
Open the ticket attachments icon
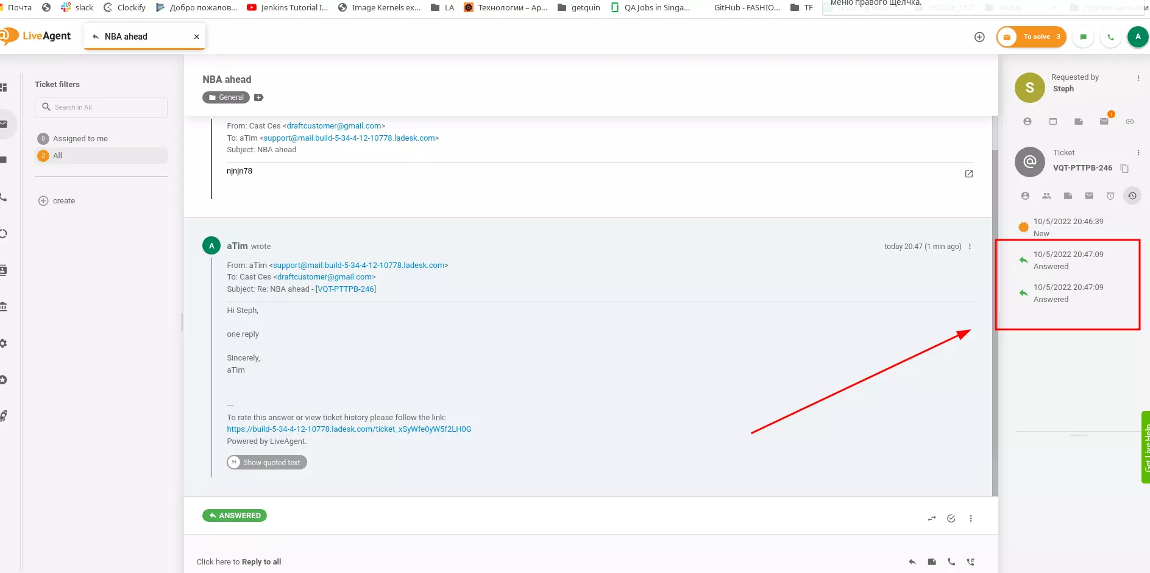pyautogui.click(x=1068, y=195)
